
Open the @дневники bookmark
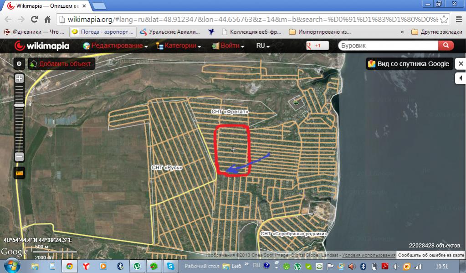tap(35, 31)
